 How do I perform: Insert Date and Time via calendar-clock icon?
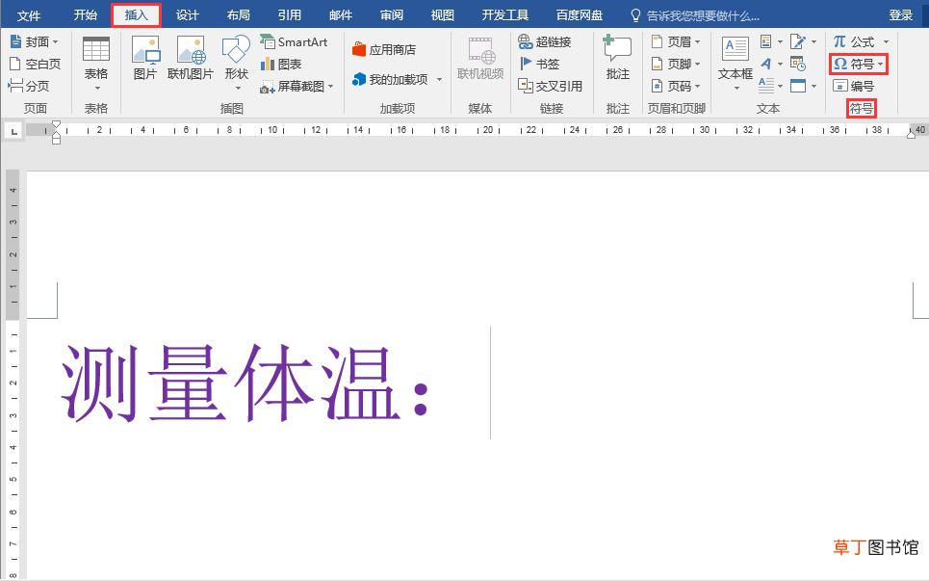(x=798, y=64)
